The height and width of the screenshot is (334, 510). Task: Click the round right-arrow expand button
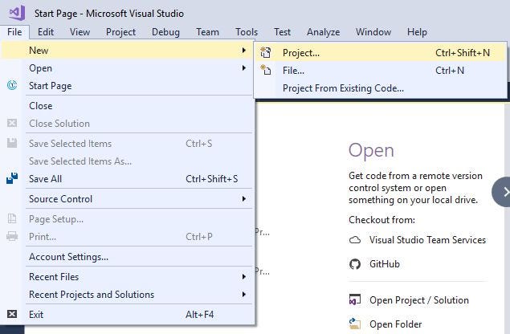[502, 192]
